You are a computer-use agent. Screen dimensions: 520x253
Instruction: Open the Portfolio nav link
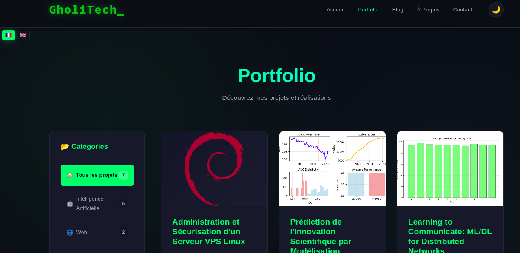[368, 10]
